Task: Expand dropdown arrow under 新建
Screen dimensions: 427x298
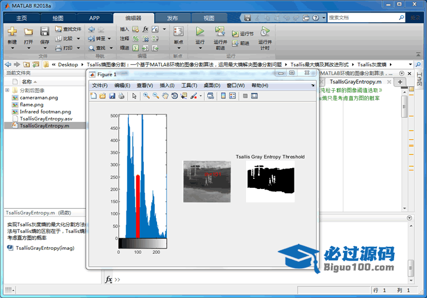Action: pos(13,48)
